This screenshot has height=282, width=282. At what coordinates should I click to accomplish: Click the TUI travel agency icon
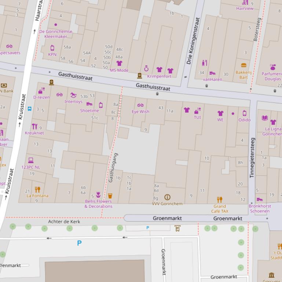[x=197, y=111]
